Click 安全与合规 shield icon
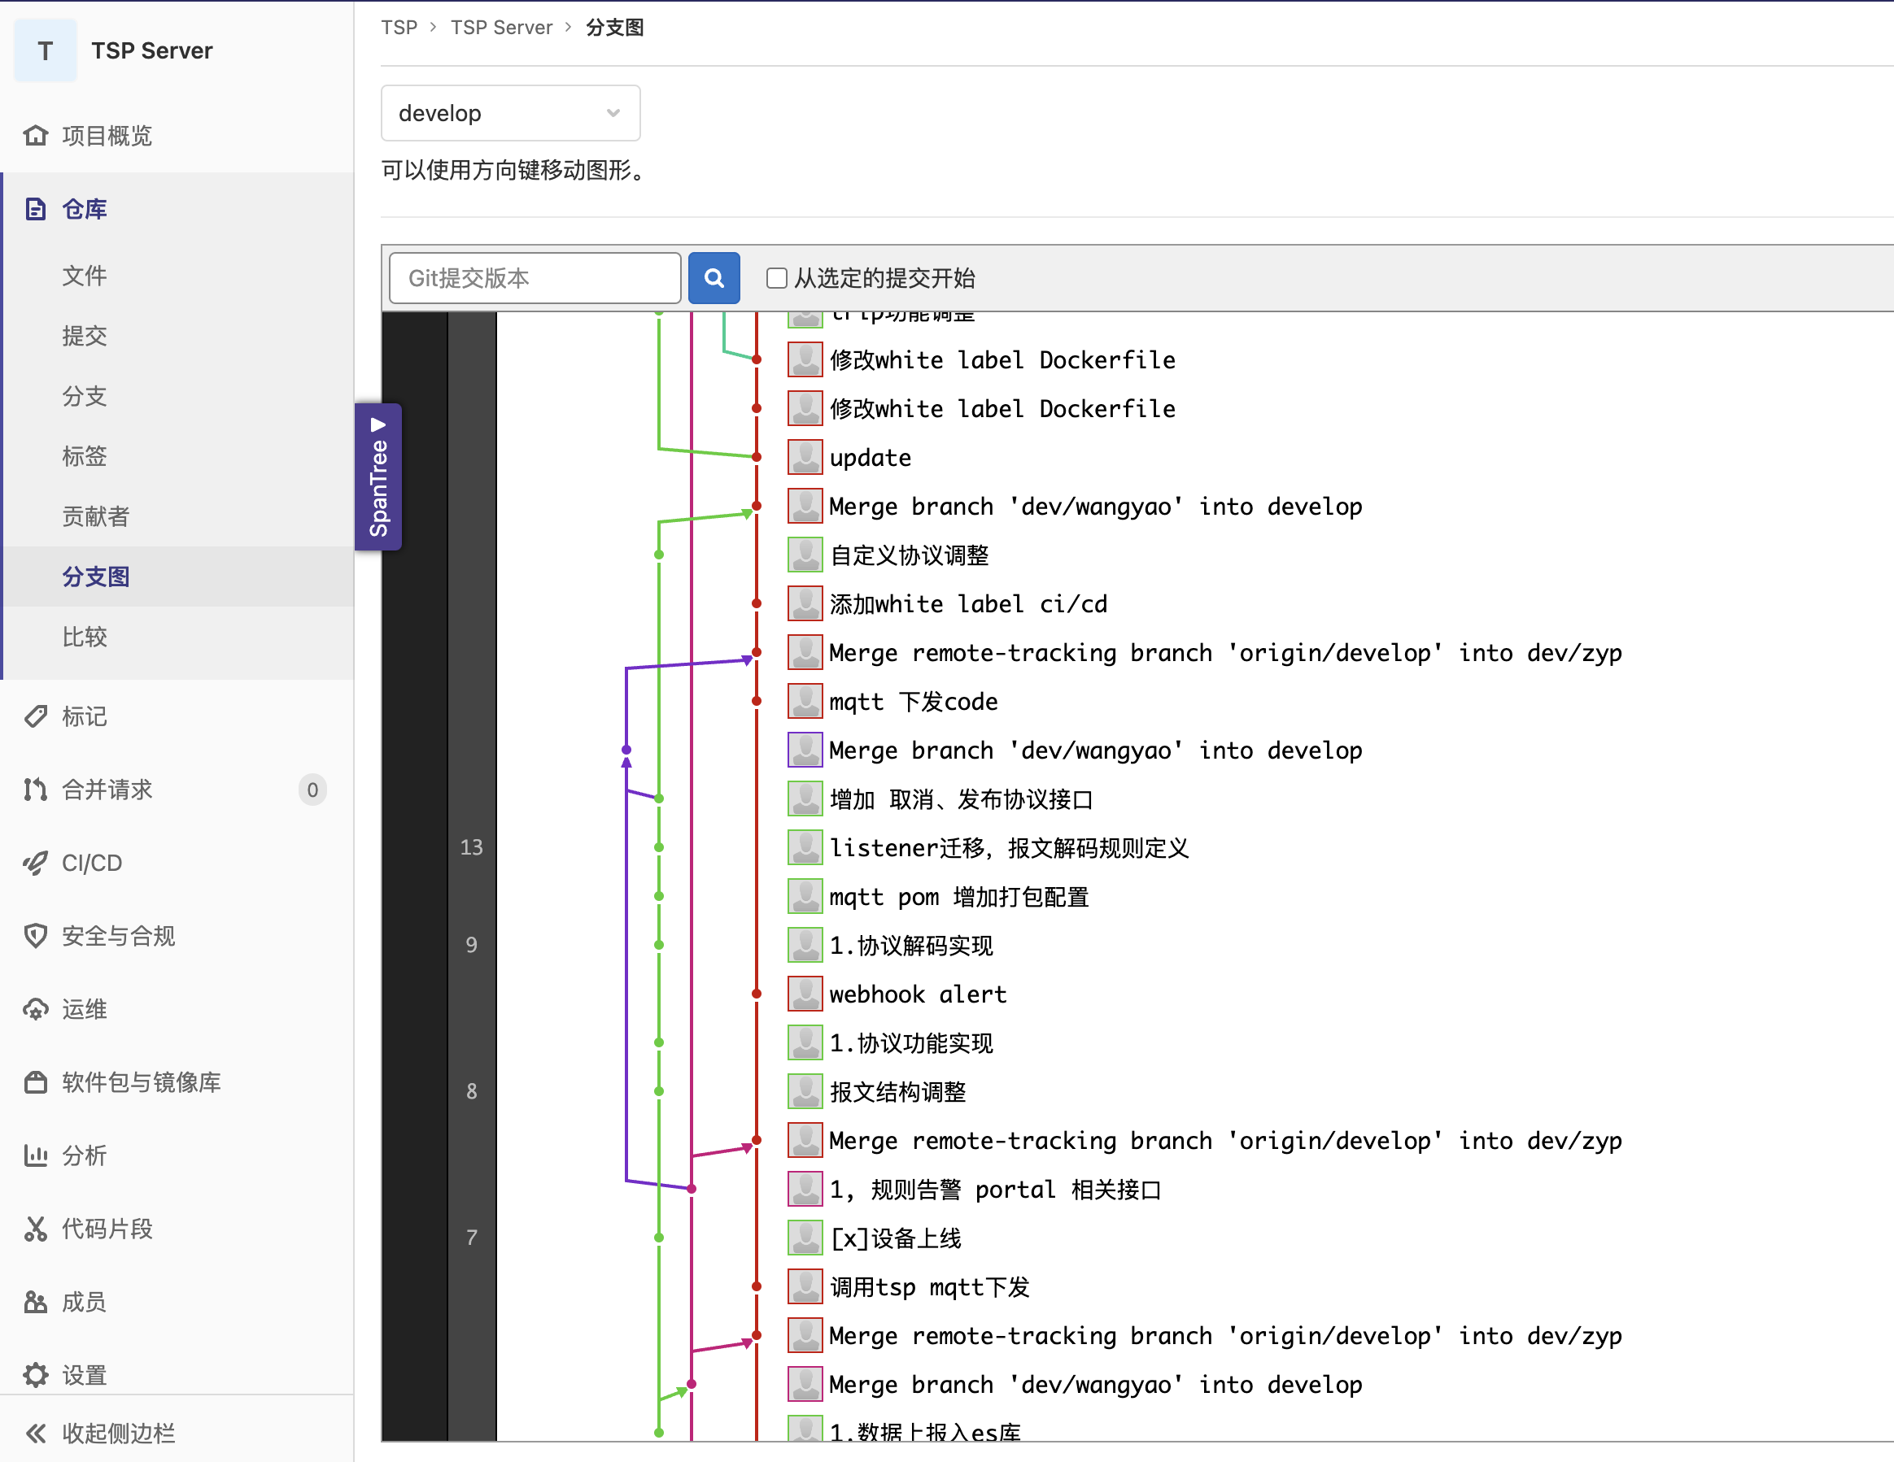This screenshot has width=1894, height=1462. [x=36, y=936]
